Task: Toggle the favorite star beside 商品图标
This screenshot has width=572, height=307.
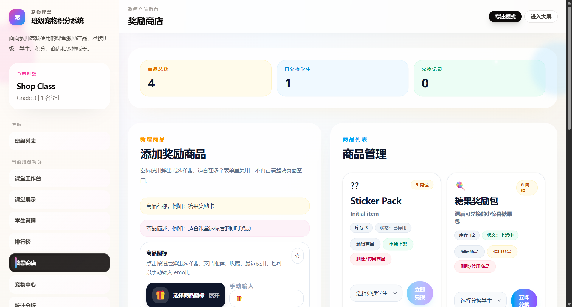Action: coord(297,256)
